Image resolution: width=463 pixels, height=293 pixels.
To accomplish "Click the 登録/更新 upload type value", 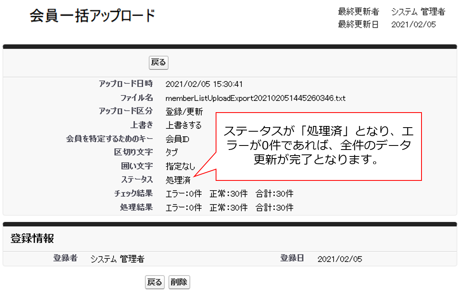I will click(x=184, y=112).
